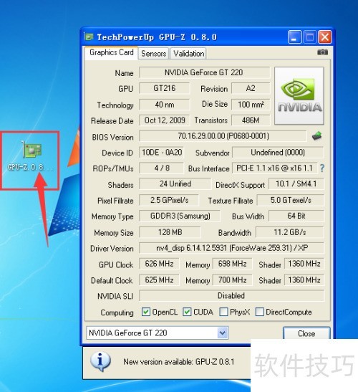Screen dimensions: 358x392
Task: Click the DirectX Support value 10.1 / SM4.1
Action: coord(296,183)
